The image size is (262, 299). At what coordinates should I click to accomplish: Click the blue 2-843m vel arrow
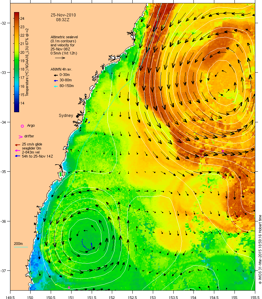(x=17, y=156)
